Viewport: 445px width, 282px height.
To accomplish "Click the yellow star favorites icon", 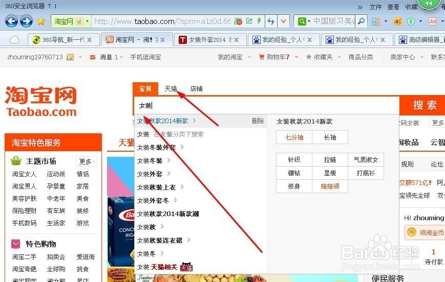I will (x=41, y=21).
